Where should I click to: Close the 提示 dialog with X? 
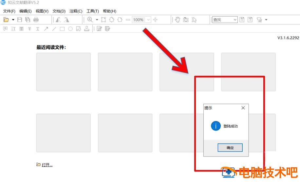click(x=243, y=108)
